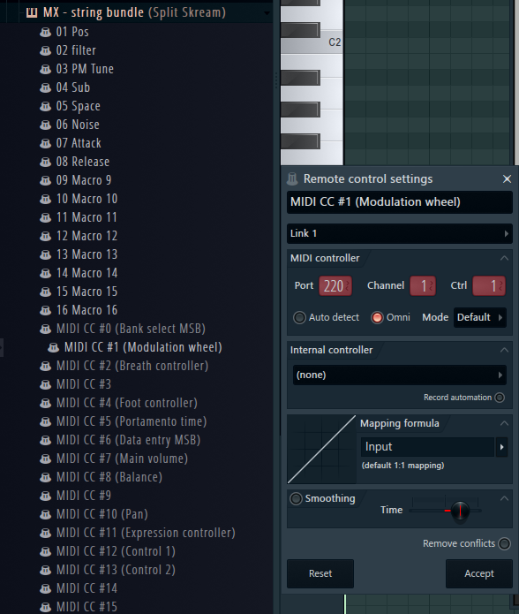This screenshot has height=614, width=519.
Task: Click the knob icon beside 06 Noise
Action: [45, 125]
